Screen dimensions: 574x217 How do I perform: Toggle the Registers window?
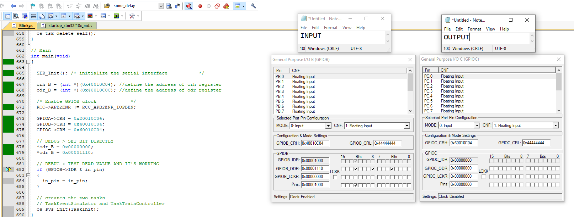pyautogui.click(x=33, y=16)
